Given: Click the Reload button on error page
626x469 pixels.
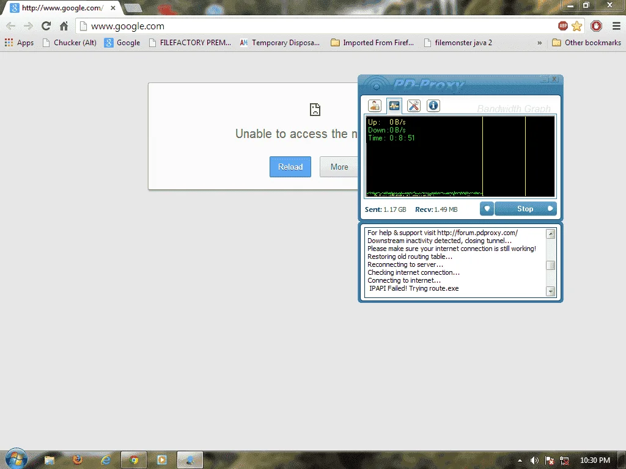Looking at the screenshot, I should click(290, 167).
